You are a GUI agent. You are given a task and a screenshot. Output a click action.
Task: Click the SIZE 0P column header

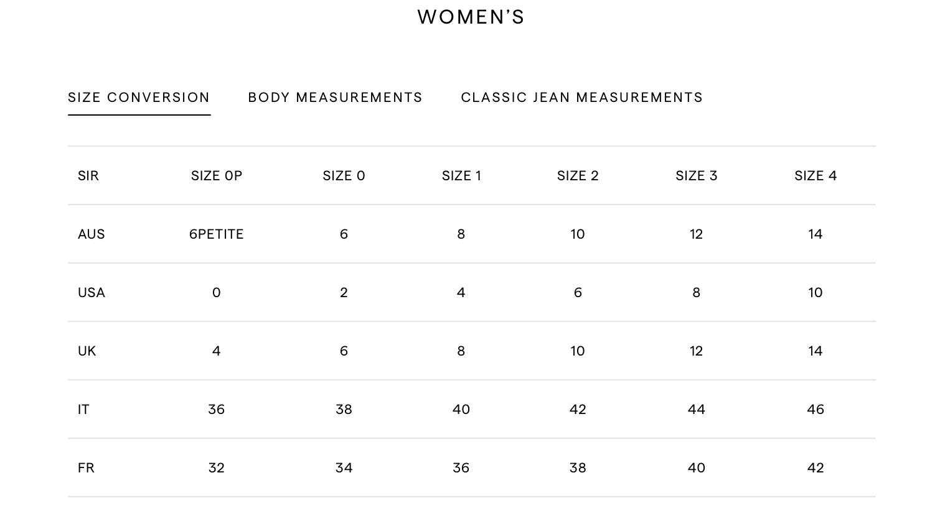(x=217, y=176)
